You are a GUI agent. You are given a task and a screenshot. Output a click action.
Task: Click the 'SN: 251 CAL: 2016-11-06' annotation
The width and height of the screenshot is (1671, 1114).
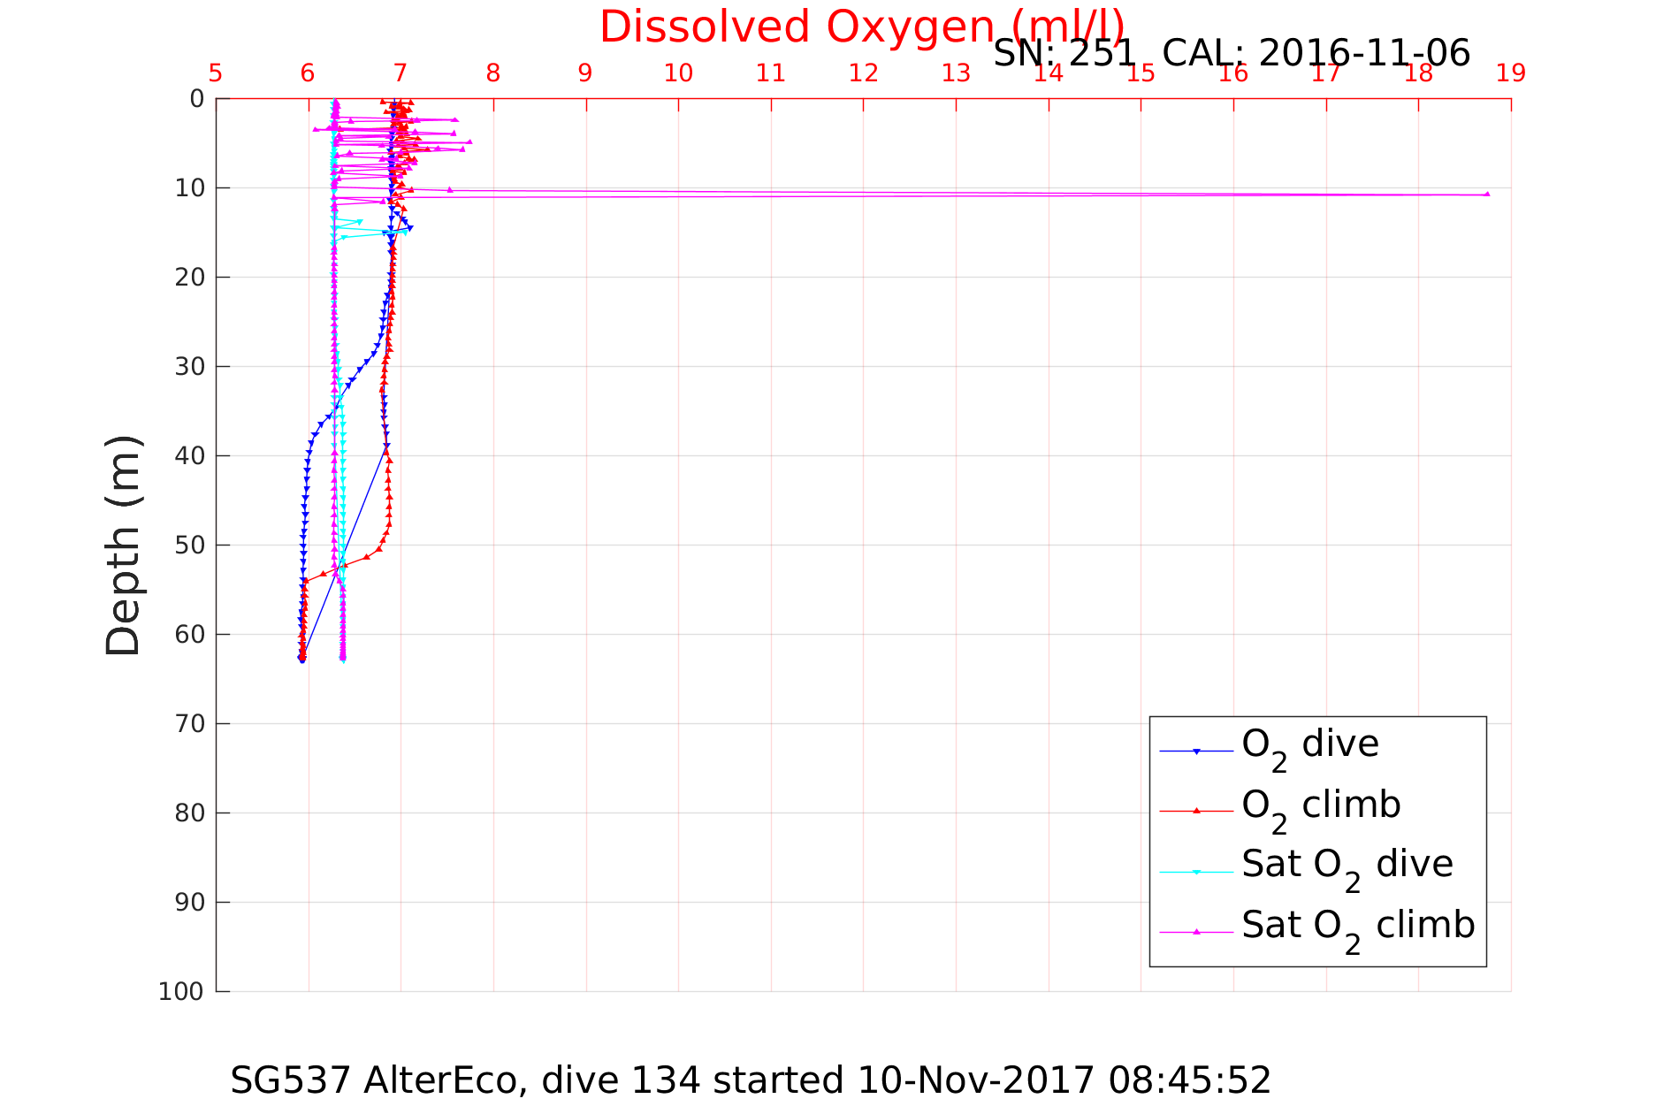click(1232, 54)
